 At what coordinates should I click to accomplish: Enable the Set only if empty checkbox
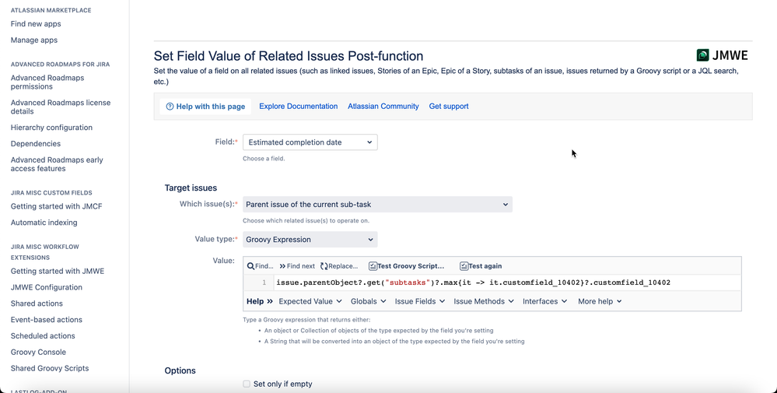[x=247, y=384]
